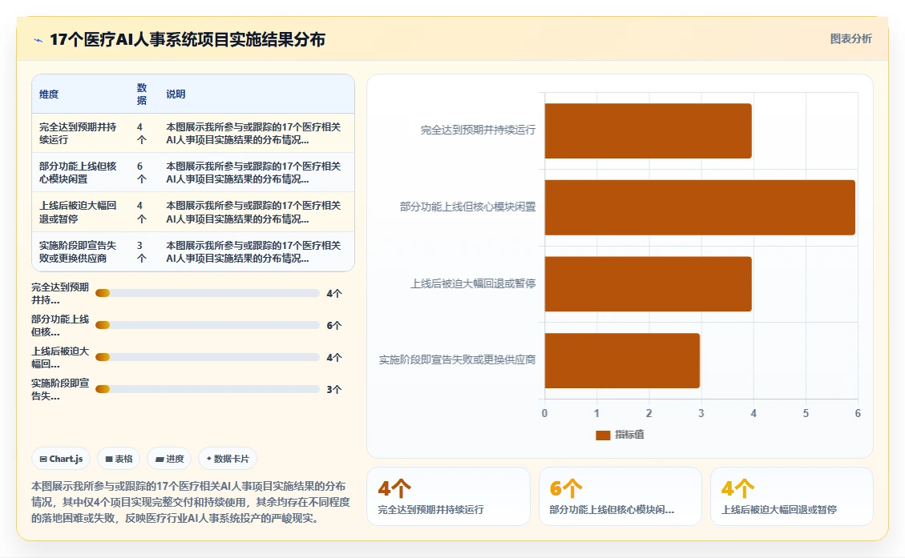Select the 进度 tag chip

[x=170, y=459]
